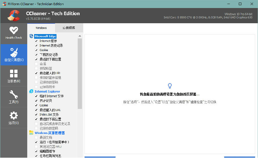Click the blue analyze button at bottom left
Image resolution: width=258 pixels, height=164 pixels.
pyautogui.click(x=100, y=157)
